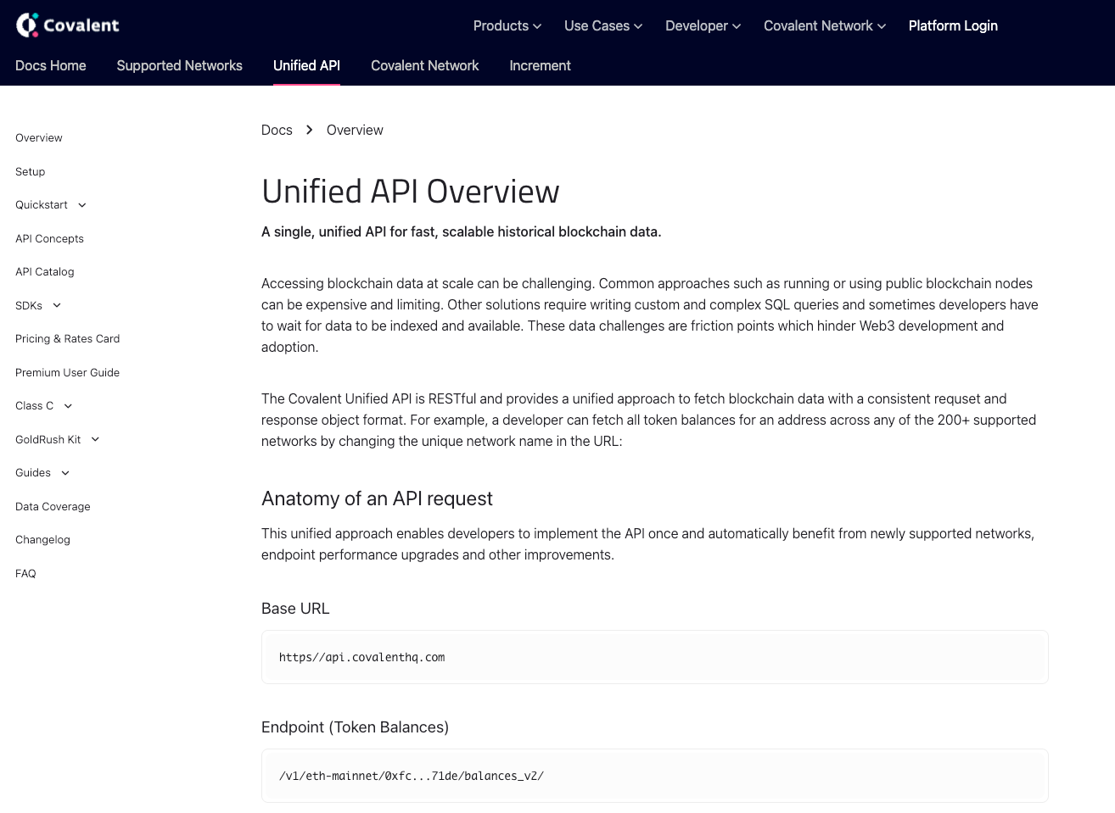Open the Developer dropdown menu
1115x813 pixels.
[703, 25]
